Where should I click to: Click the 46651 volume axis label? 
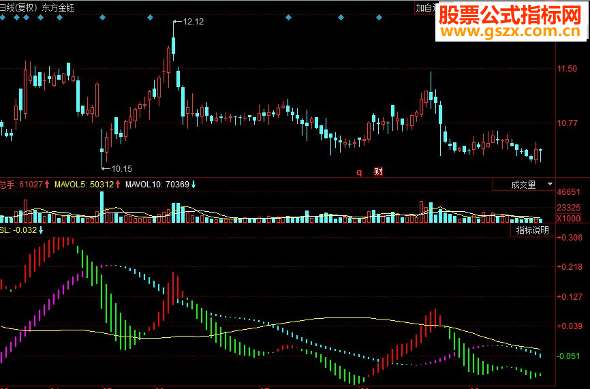(x=569, y=192)
